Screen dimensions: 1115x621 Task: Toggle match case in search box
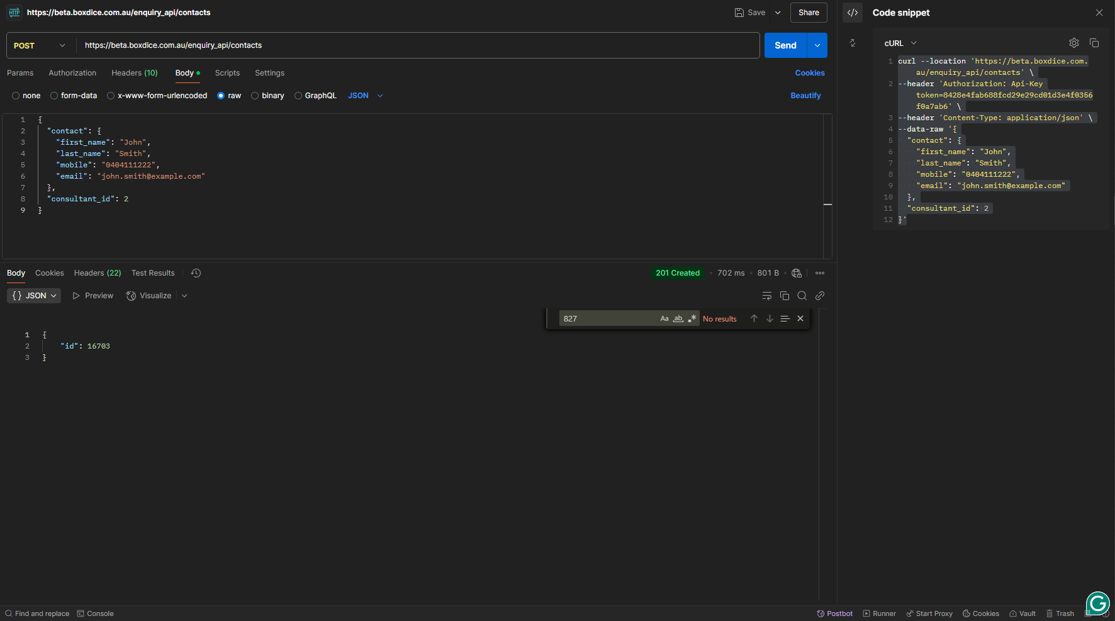click(x=664, y=318)
